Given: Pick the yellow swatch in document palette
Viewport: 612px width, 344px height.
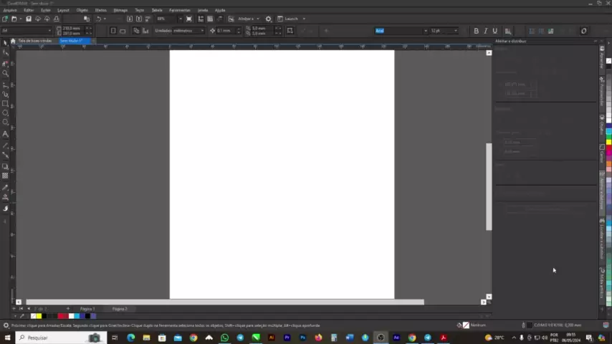Looking at the screenshot, I should [x=39, y=316].
